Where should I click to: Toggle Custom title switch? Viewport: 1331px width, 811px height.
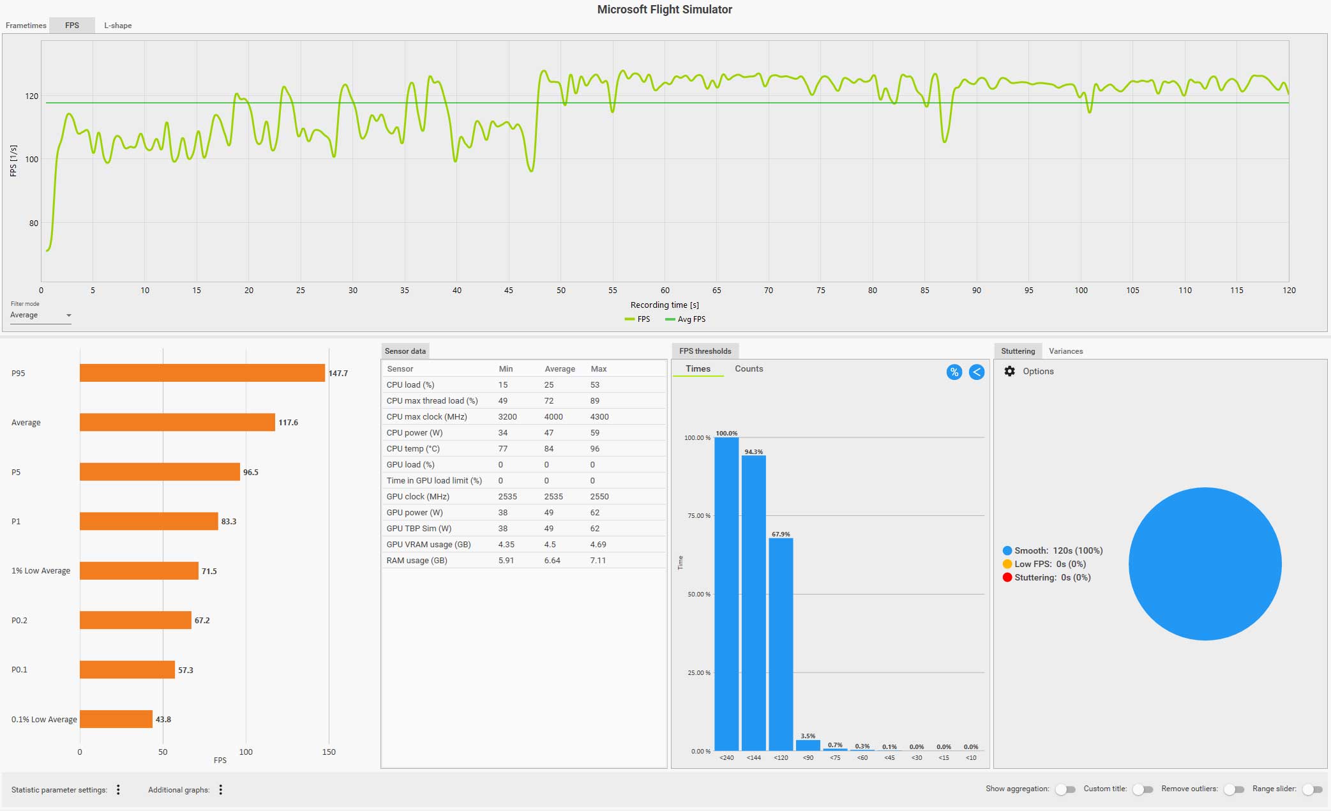coord(1142,790)
